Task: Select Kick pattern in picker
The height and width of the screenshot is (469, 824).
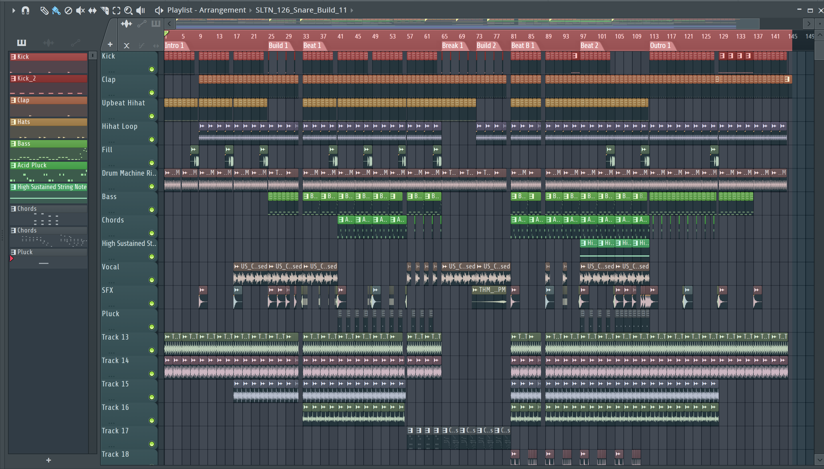Action: [x=48, y=63]
